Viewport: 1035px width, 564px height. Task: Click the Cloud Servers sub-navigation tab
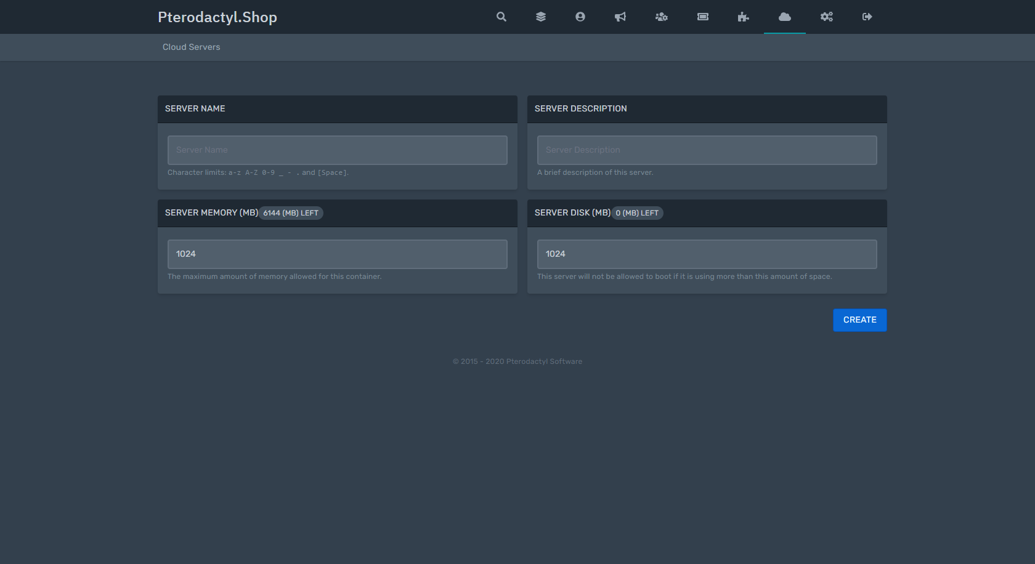click(x=191, y=47)
